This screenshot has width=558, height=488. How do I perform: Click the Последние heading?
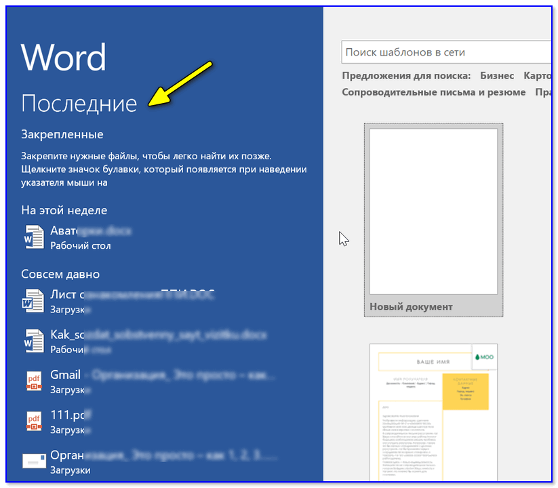click(79, 104)
